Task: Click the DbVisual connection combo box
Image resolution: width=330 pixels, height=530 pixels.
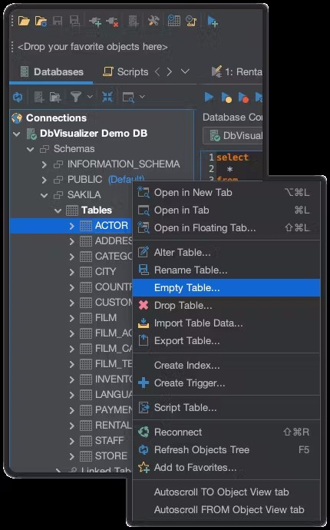Action: (233, 136)
